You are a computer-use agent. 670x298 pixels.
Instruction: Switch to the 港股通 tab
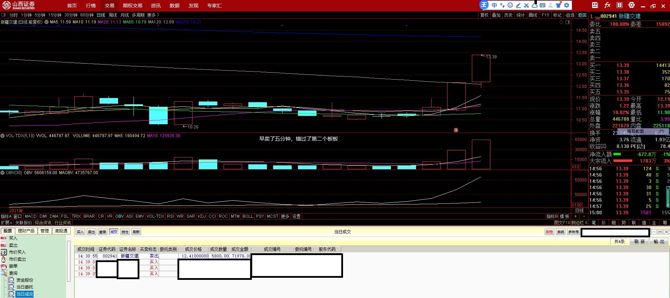pos(61,231)
